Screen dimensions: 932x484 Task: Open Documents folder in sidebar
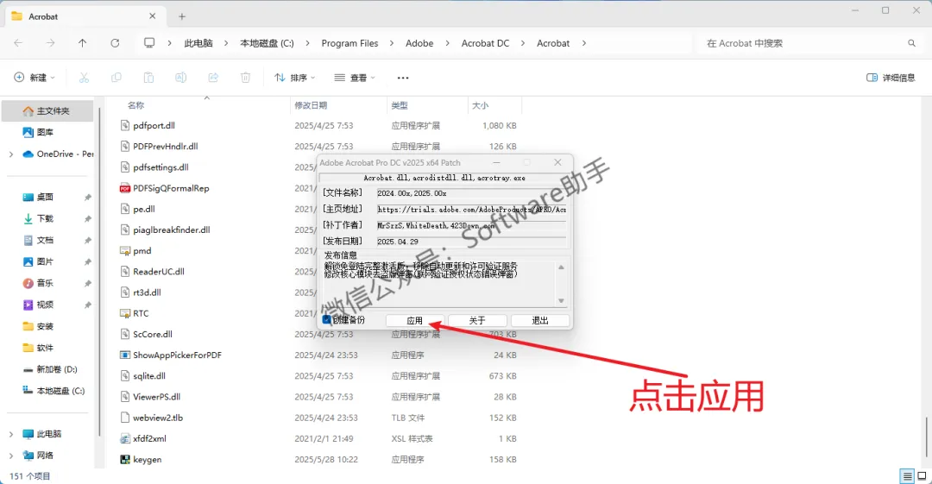pos(39,240)
